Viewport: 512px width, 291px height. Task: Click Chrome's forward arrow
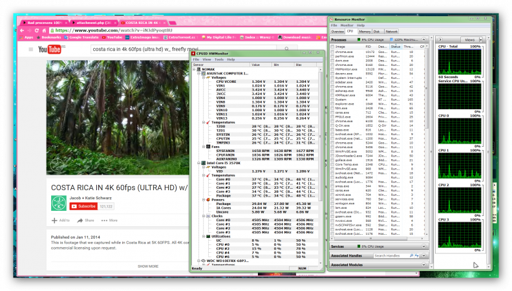(x=29, y=30)
